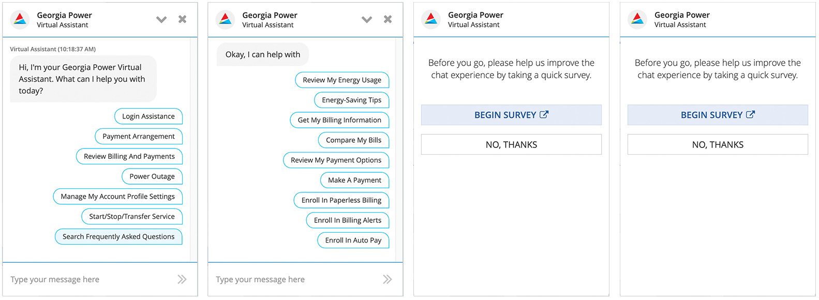Choose Enroll In Billing Alerts
Viewport: 819px width, 300px height.
[x=348, y=220]
